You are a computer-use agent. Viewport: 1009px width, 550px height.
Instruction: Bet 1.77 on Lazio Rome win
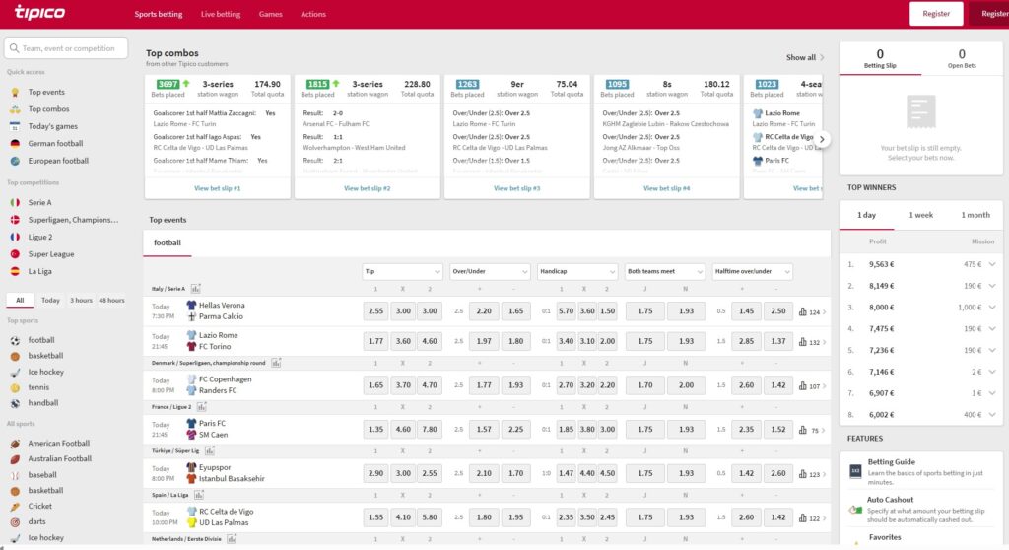(x=375, y=341)
